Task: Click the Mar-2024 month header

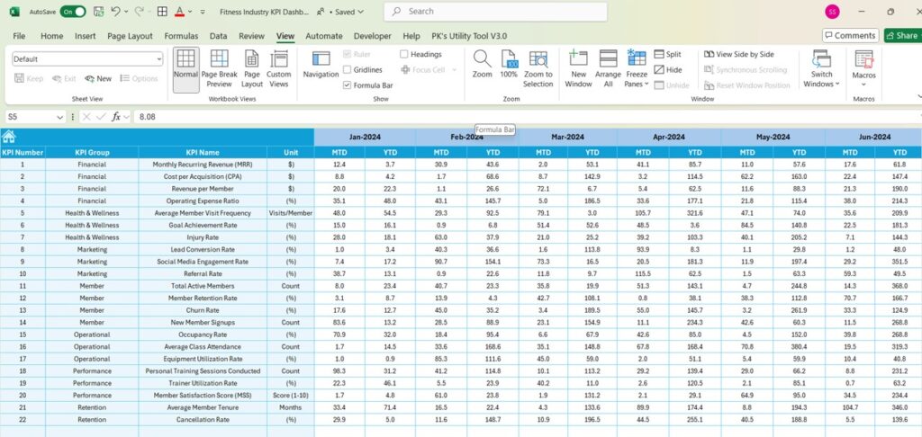Action: 567,137
